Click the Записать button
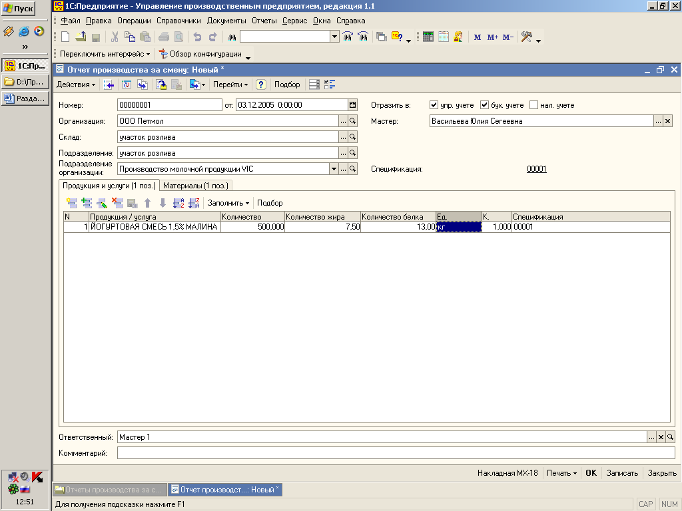682x511 pixels. (x=623, y=473)
